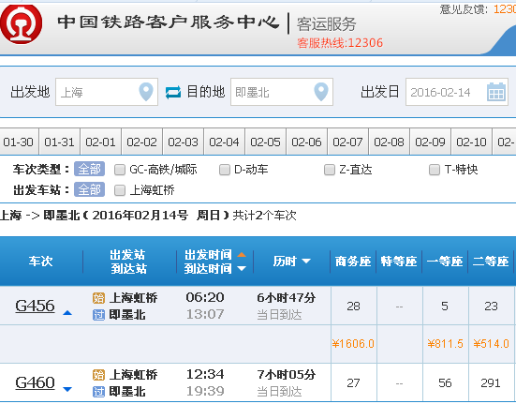The height and width of the screenshot is (404, 516).
Task: Click G456 second class seat count 23
Action: (x=491, y=307)
